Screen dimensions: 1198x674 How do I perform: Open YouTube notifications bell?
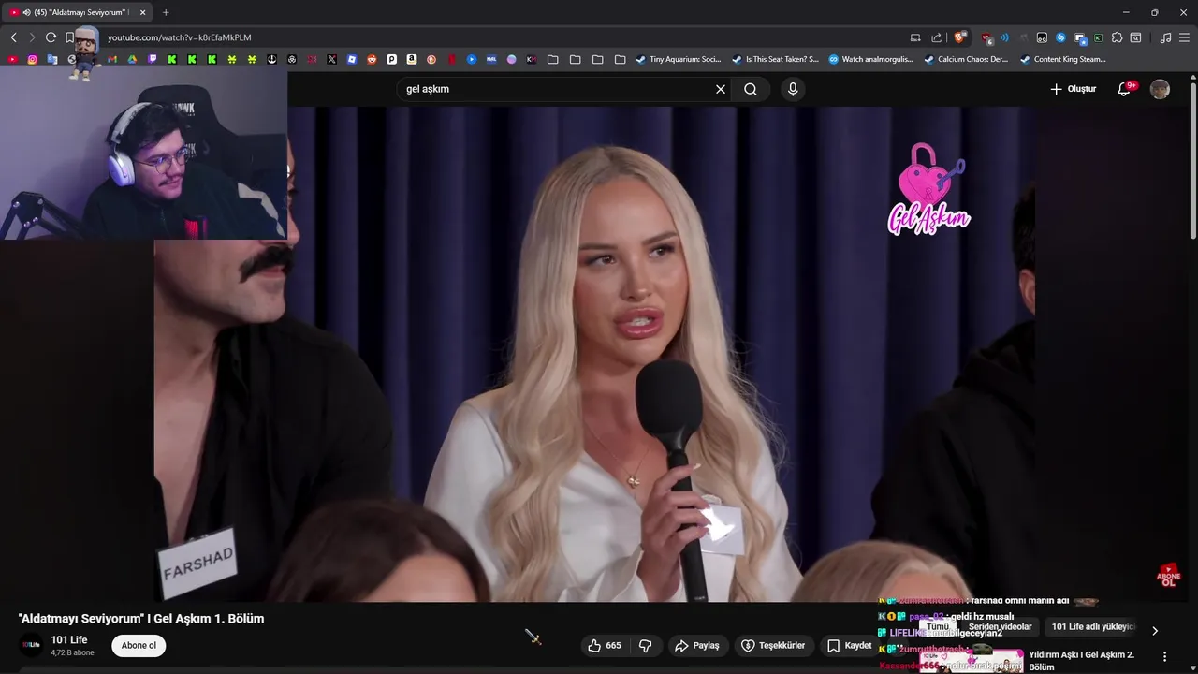point(1124,89)
